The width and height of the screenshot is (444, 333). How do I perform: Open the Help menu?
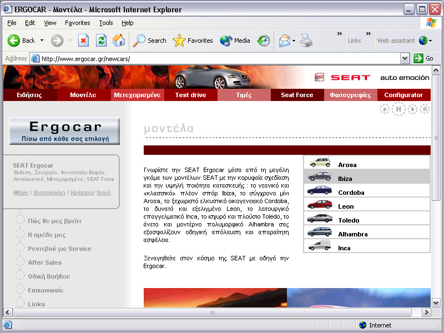(128, 23)
